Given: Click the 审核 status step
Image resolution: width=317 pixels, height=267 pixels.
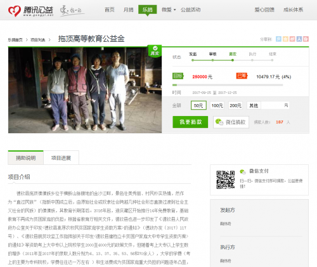Looking at the screenshot, I should point(212,54).
